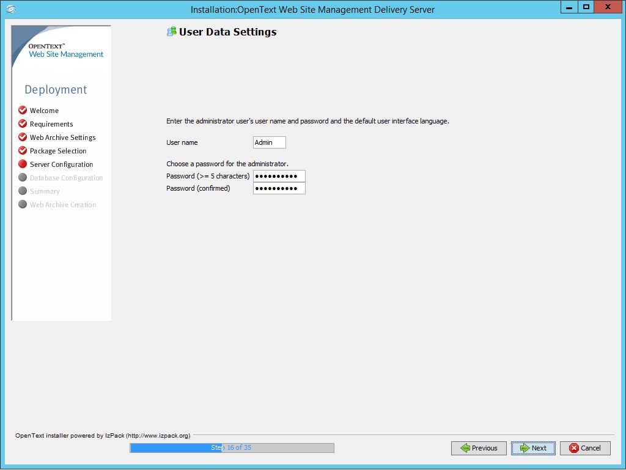Viewport: 626px width, 470px height.
Task: Click the Requirements step checkmark icon
Action: click(23, 123)
